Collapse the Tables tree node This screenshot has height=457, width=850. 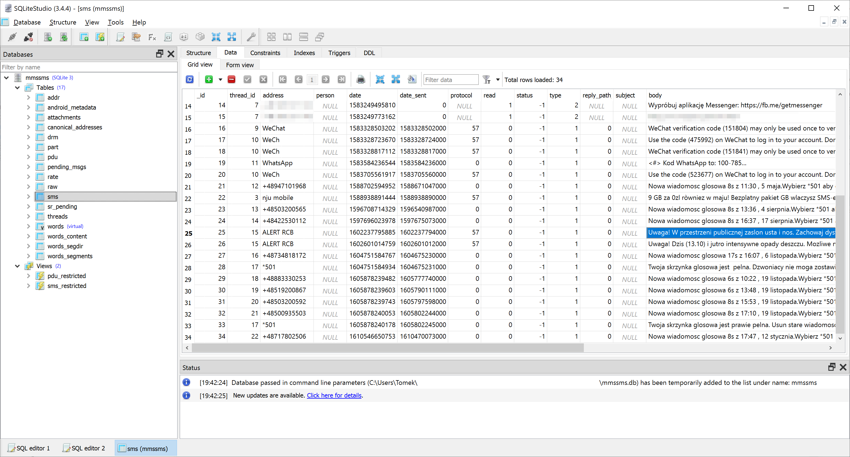pos(18,88)
